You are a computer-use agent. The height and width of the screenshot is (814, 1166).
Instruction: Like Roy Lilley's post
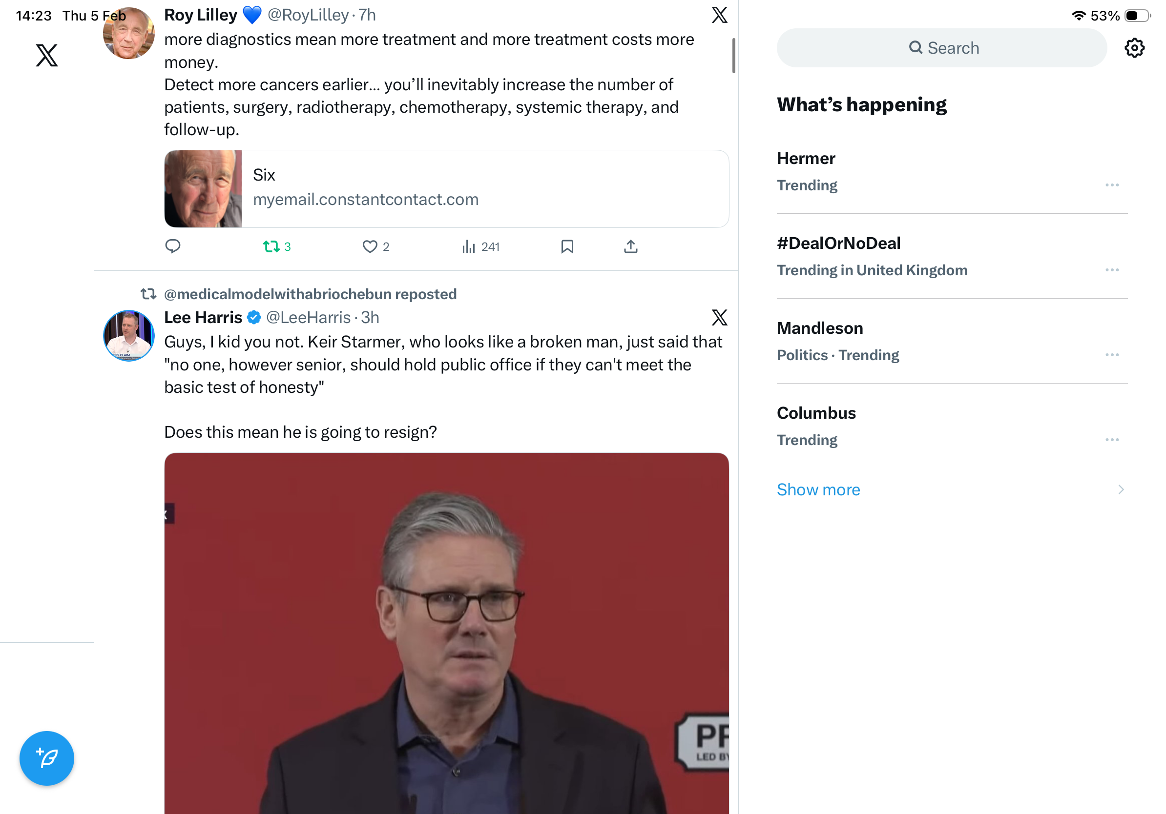(370, 246)
